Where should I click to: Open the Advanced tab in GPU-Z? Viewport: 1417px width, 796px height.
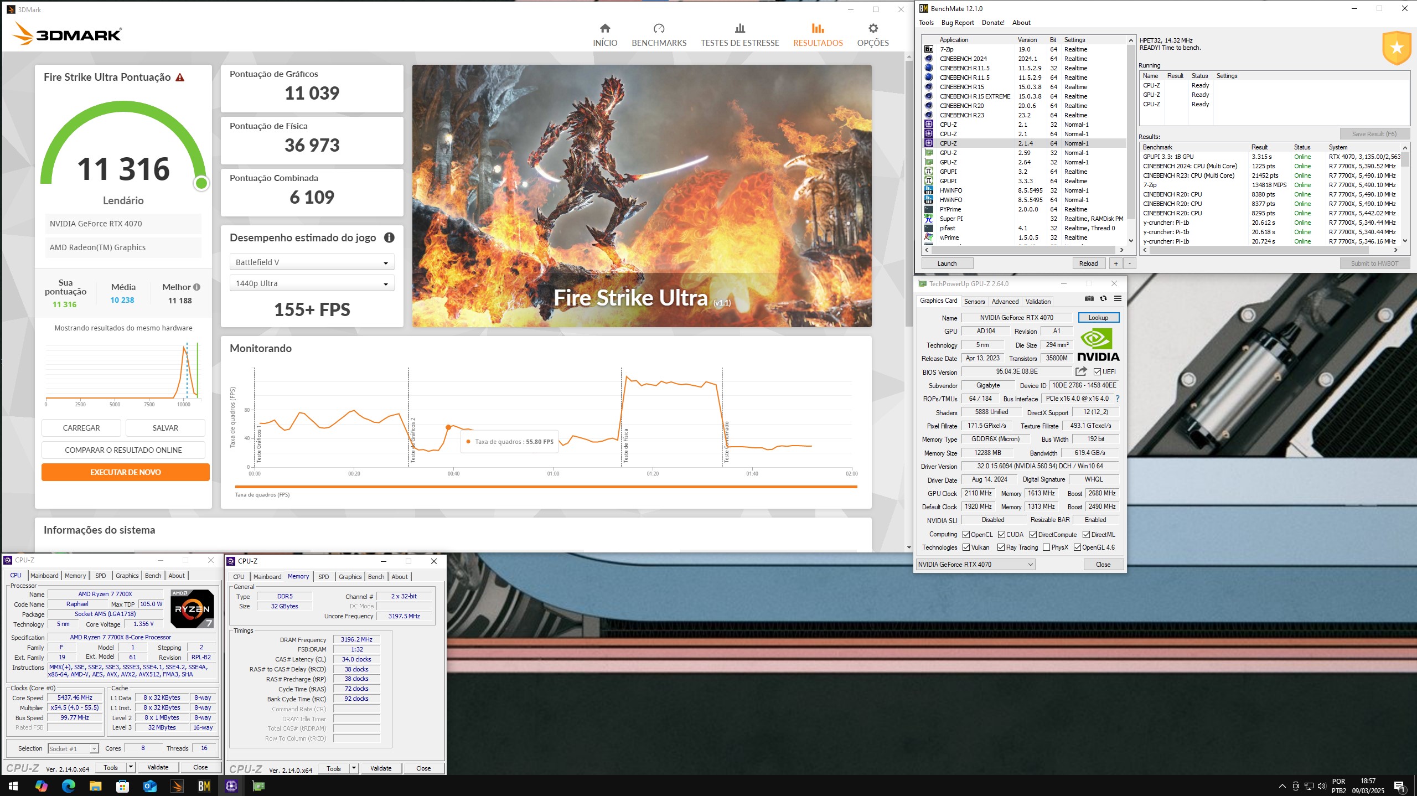point(1005,302)
